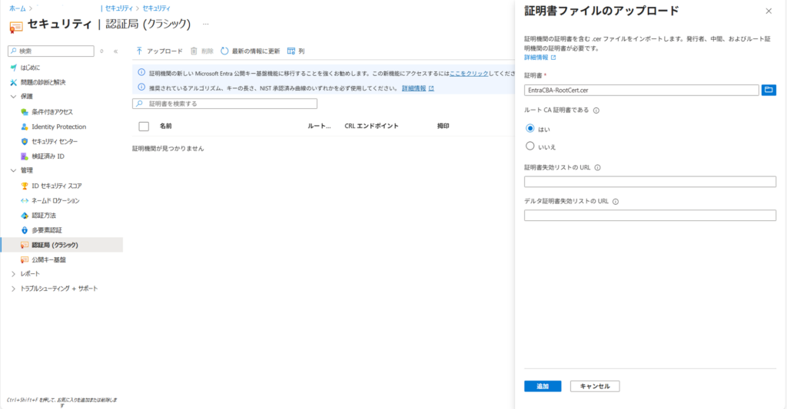This screenshot has width=787, height=409.
Task: Open the 列 columns toolbar icon
Action: pos(291,51)
